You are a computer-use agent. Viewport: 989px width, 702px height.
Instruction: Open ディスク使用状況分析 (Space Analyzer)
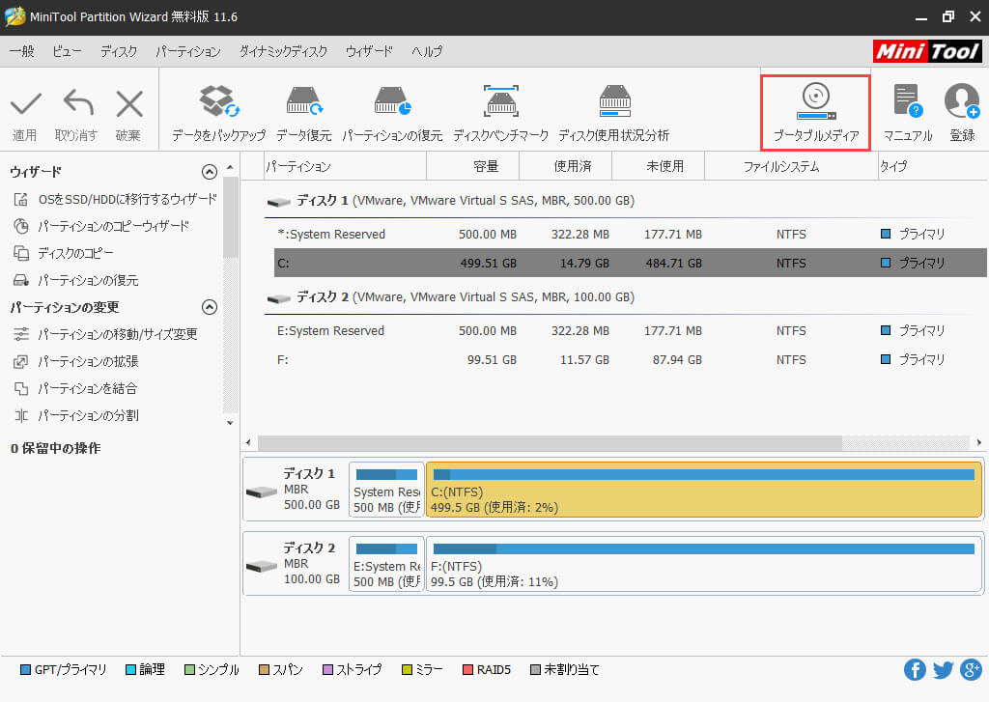[615, 109]
